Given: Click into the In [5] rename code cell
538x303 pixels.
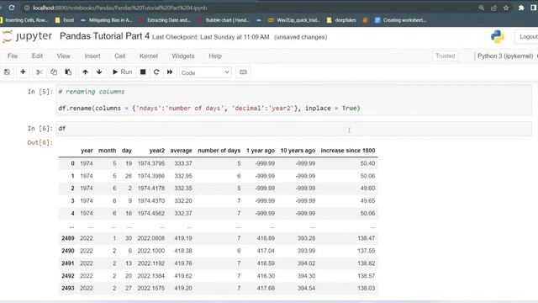Looking at the screenshot, I should 294,100.
